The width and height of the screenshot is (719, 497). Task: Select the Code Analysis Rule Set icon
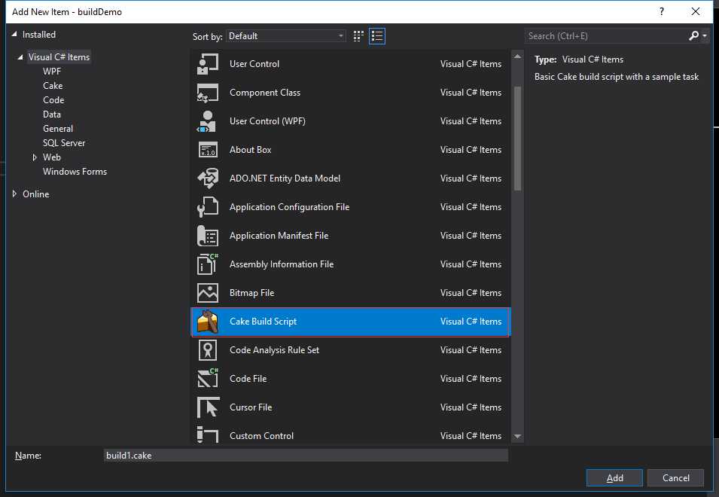point(208,350)
